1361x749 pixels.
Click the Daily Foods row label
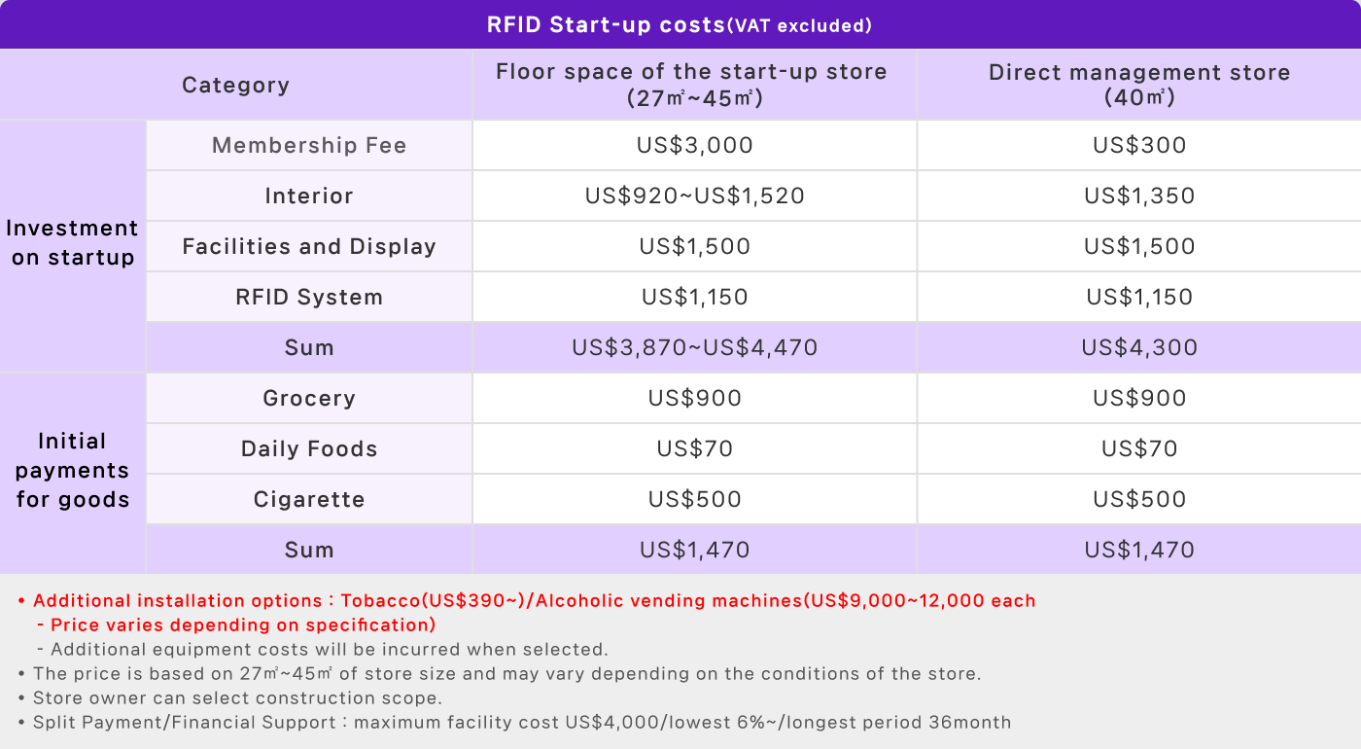(309, 448)
